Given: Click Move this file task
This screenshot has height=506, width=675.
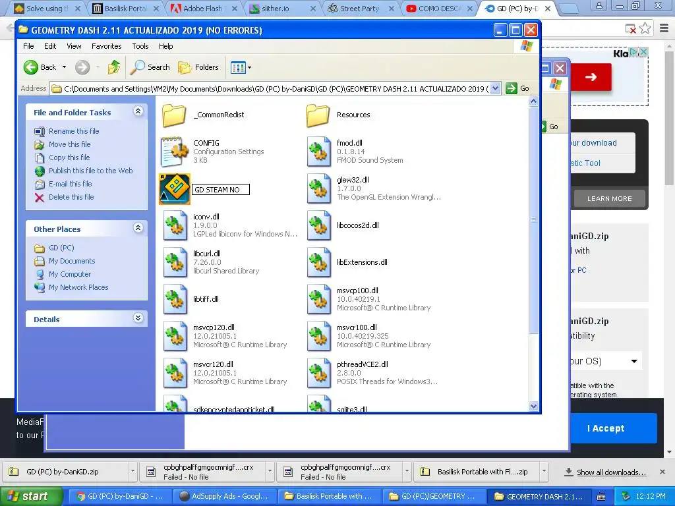Looking at the screenshot, I should click(69, 144).
